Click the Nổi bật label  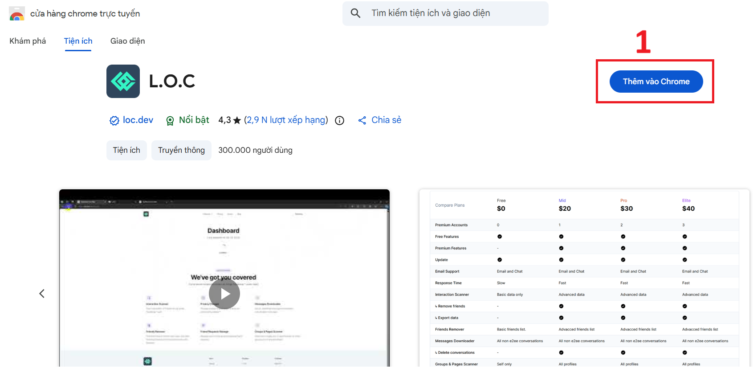(194, 120)
